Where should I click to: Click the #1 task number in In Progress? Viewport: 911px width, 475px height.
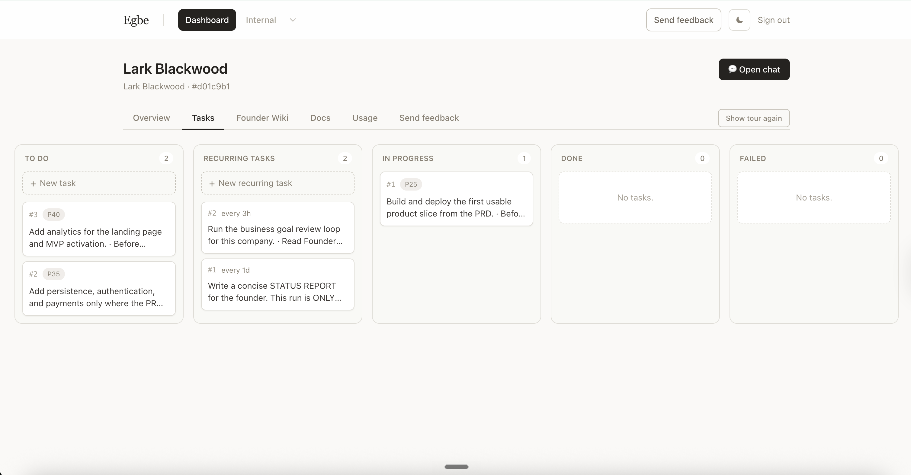(390, 184)
